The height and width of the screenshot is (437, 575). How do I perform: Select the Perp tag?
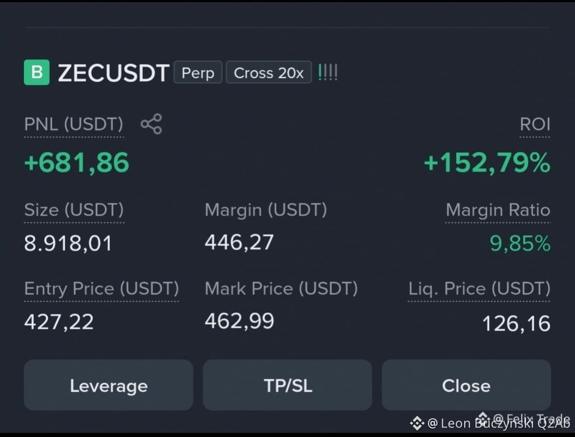pyautogui.click(x=198, y=72)
